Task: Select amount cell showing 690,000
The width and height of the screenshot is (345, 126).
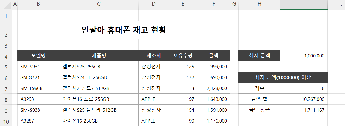Action: click(214, 77)
